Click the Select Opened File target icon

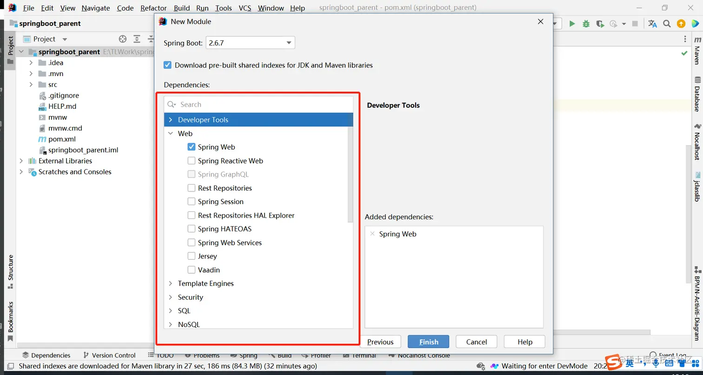(123, 39)
